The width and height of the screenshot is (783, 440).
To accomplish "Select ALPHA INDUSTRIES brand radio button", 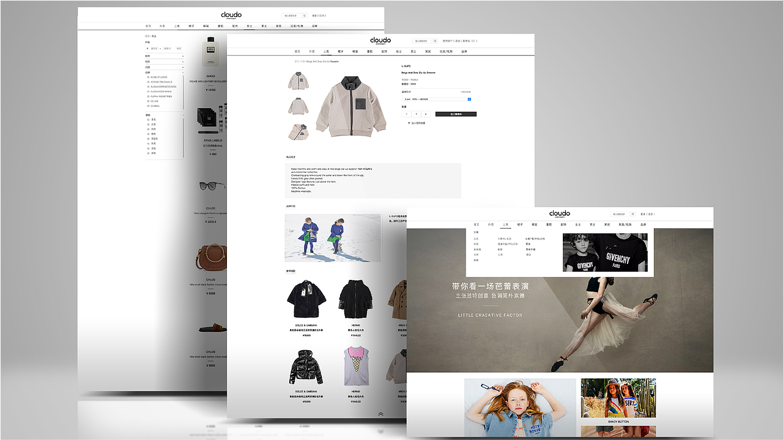I will coord(148,97).
